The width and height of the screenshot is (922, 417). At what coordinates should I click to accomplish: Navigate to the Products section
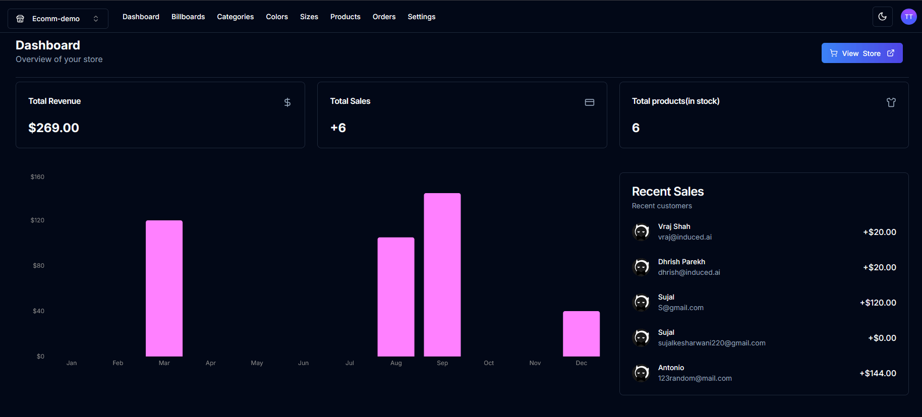345,17
